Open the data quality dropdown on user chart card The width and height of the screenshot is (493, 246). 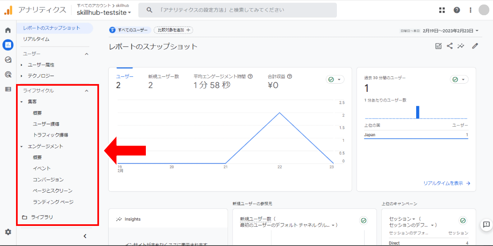pos(335,80)
